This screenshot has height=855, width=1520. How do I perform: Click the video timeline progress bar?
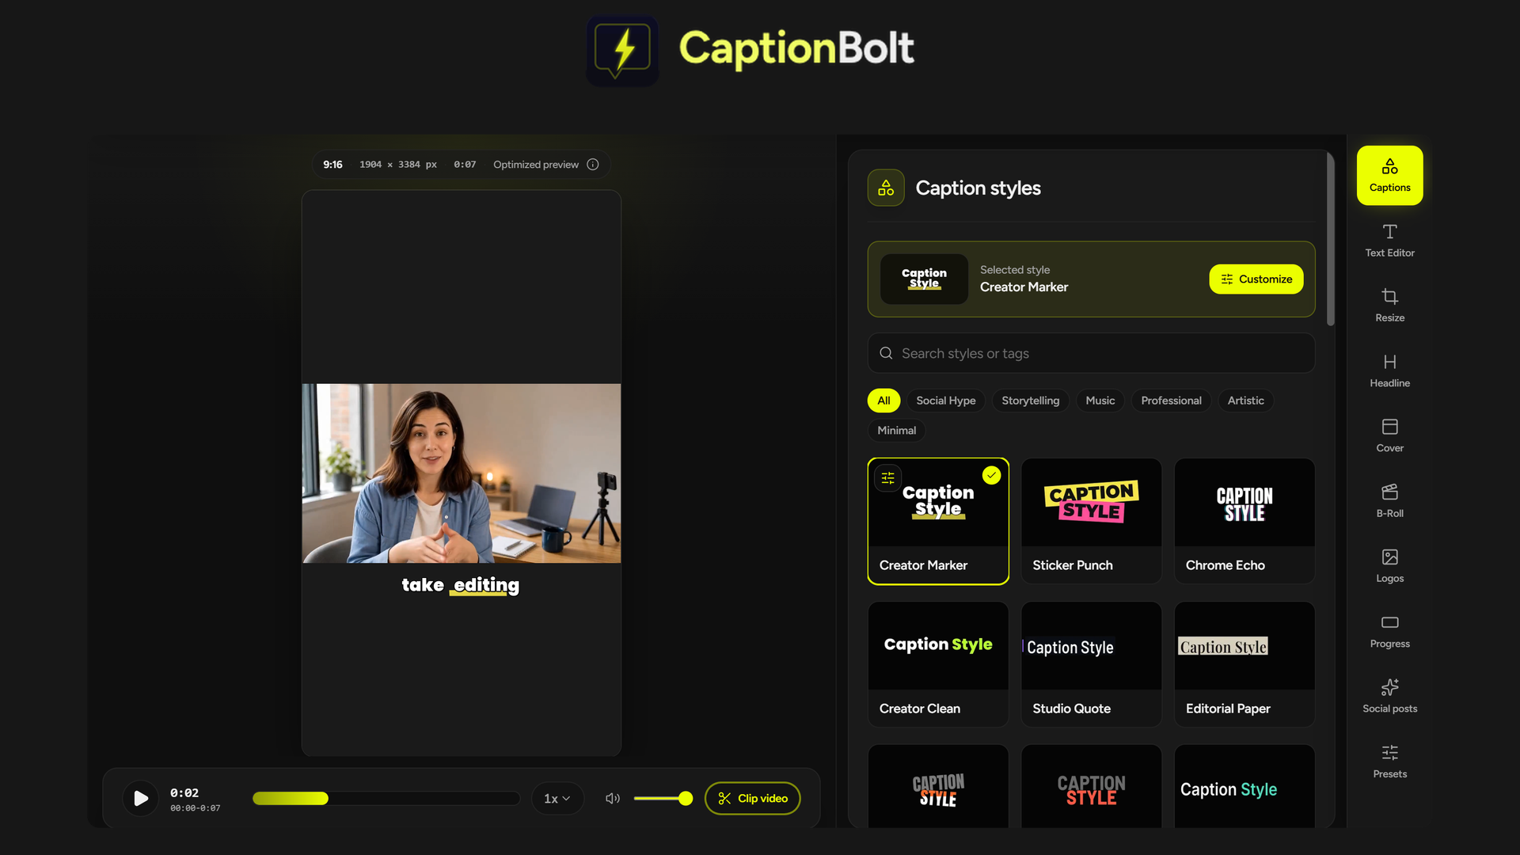(x=386, y=798)
